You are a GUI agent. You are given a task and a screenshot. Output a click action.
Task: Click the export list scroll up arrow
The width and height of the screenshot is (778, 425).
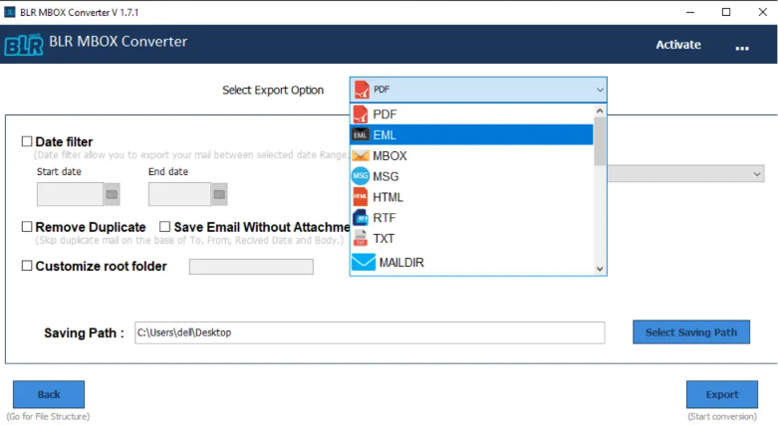[600, 111]
